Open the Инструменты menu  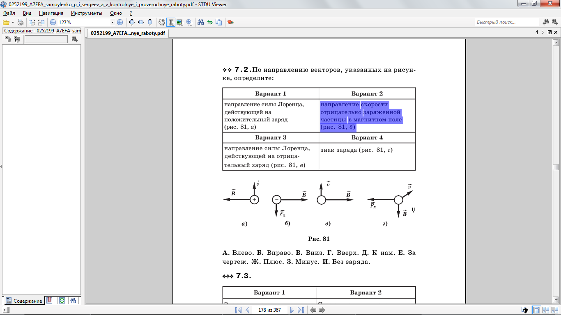[x=87, y=13]
